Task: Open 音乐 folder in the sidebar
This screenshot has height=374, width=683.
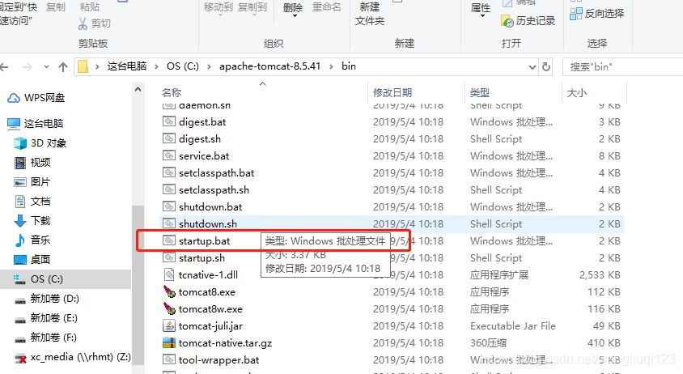Action: [32, 240]
